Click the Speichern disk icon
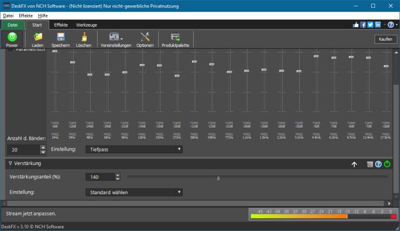The width and height of the screenshot is (400, 231). 61,37
